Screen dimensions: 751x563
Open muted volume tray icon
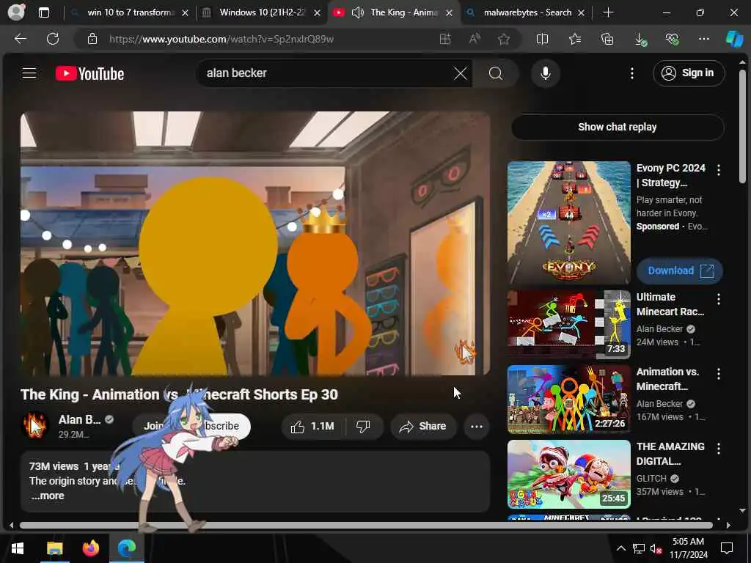click(656, 548)
